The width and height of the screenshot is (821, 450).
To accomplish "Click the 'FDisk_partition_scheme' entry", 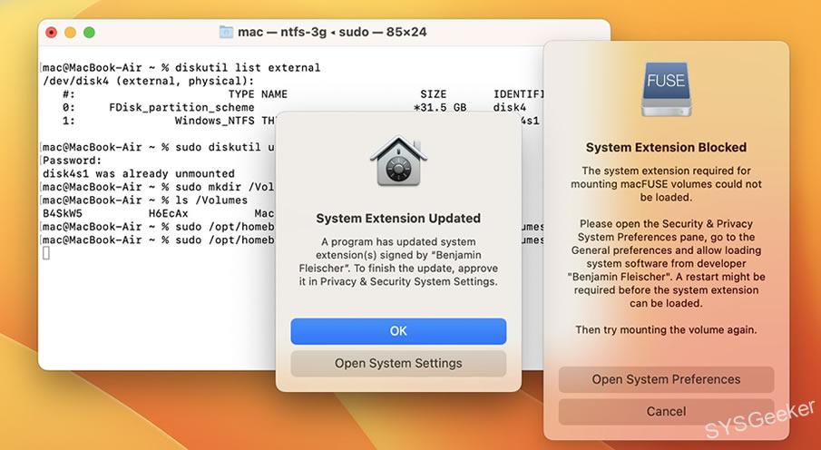I will click(x=181, y=107).
